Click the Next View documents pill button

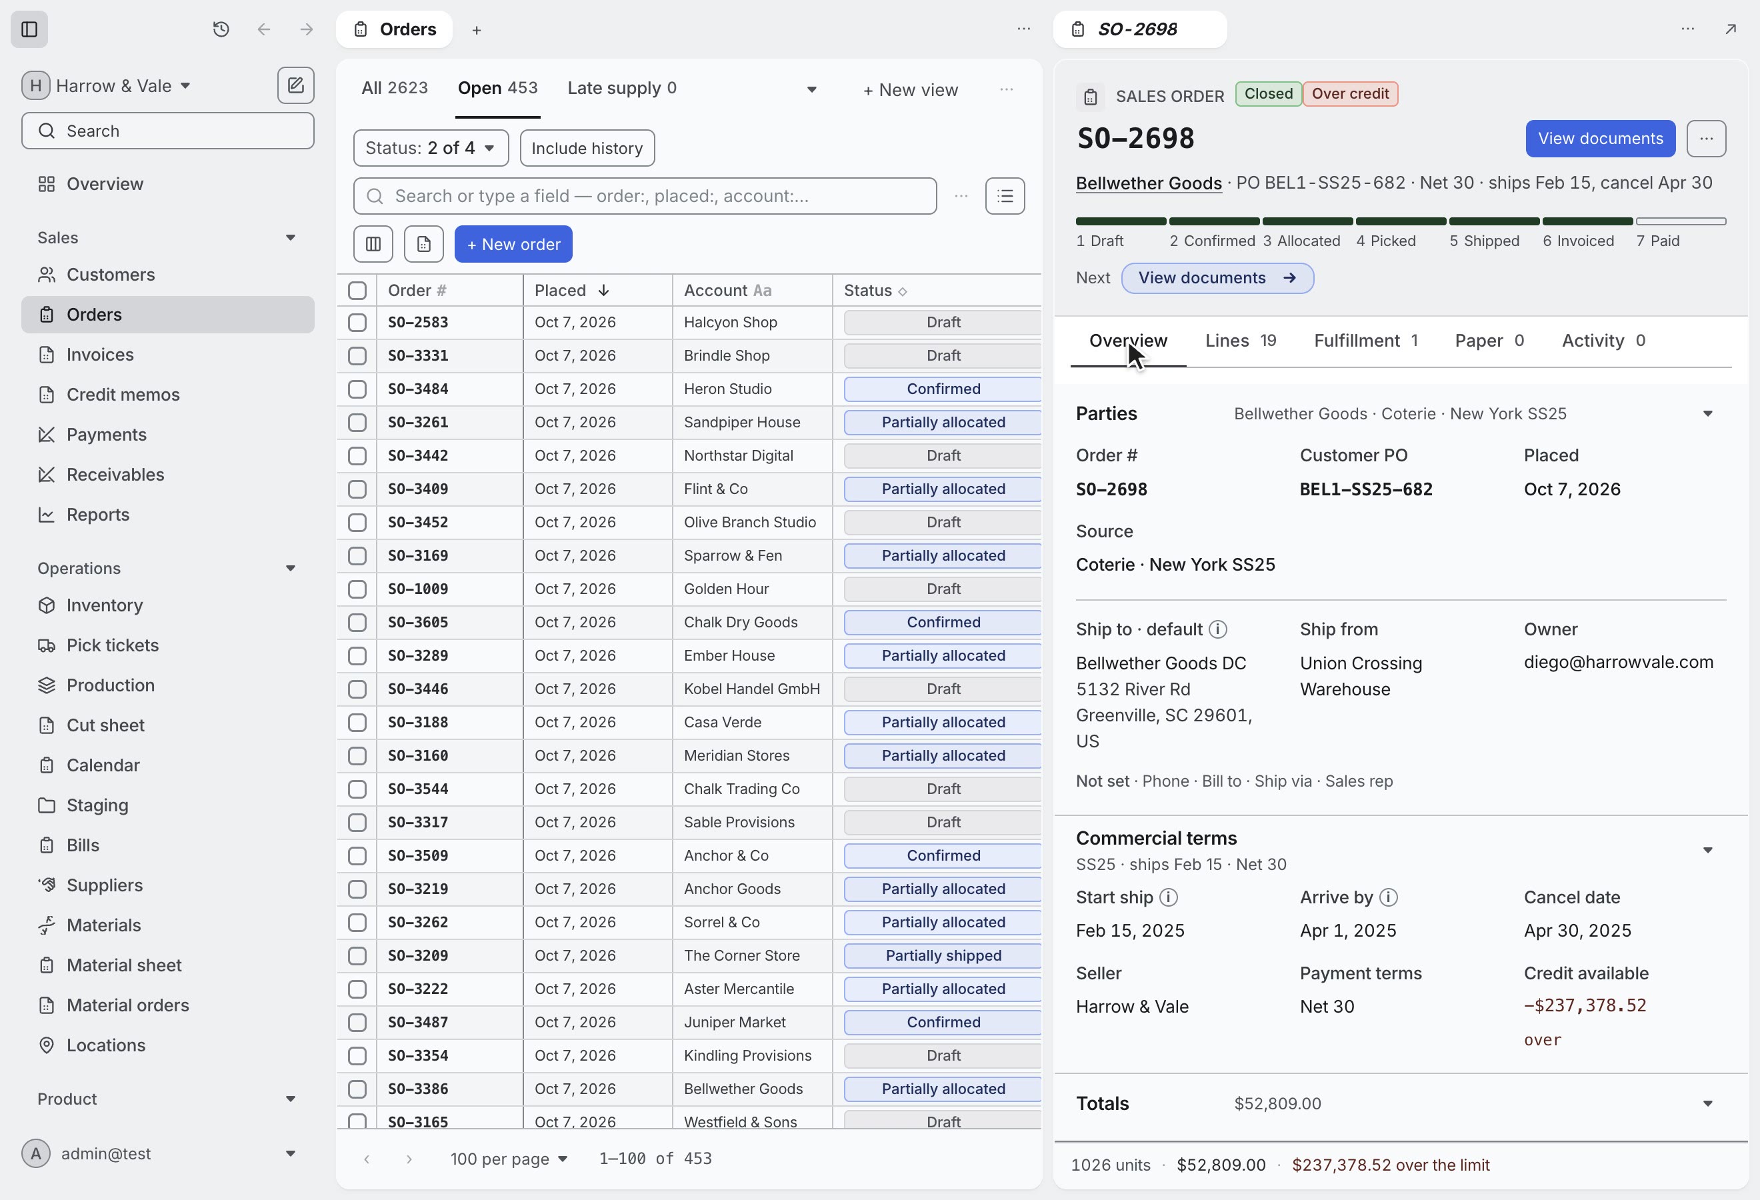point(1217,278)
